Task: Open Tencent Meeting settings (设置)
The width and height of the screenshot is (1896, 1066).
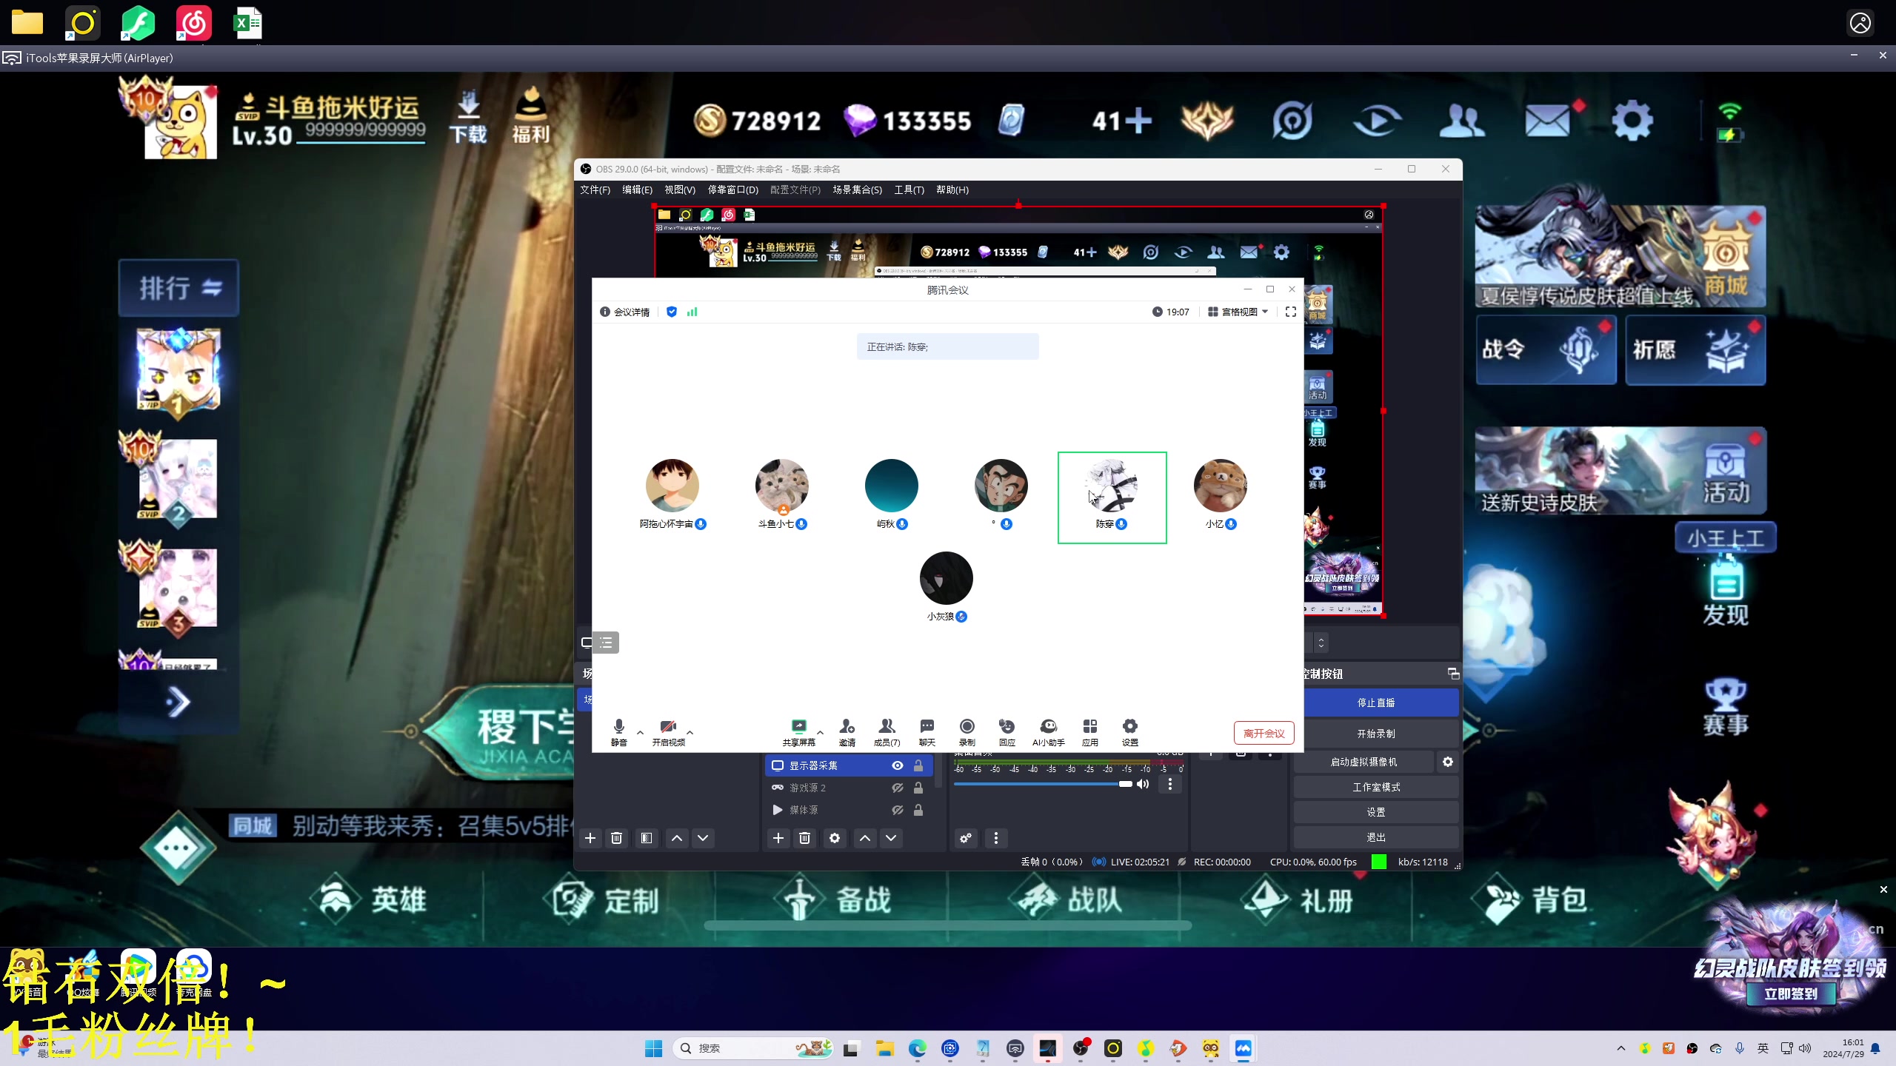Action: pos(1129,731)
